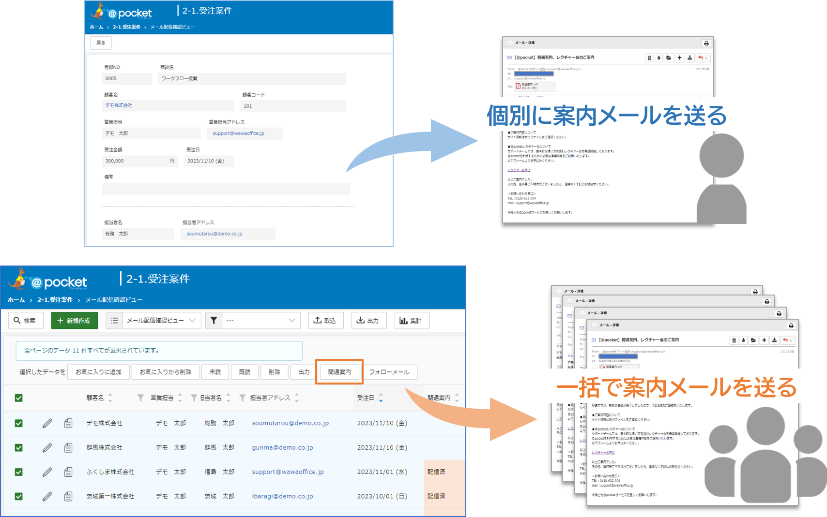Open 2-1.受注案件 from the breadcrumb
This screenshot has height=517, width=827.
point(55,299)
